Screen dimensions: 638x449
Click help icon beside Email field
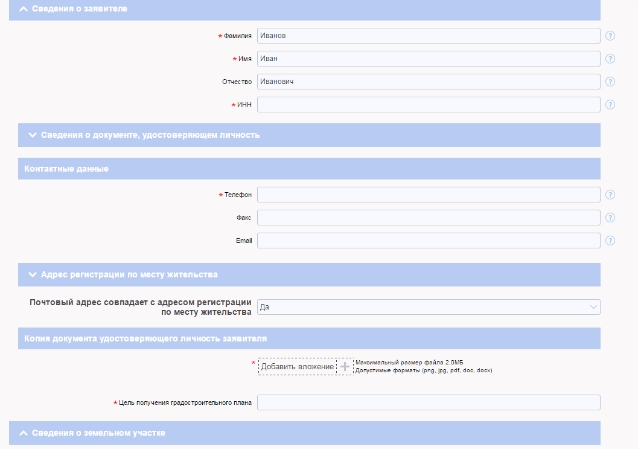(x=610, y=241)
